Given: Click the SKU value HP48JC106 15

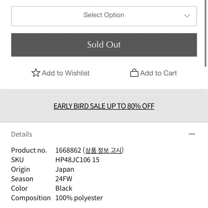Looking at the screenshot, I should tap(77, 160).
